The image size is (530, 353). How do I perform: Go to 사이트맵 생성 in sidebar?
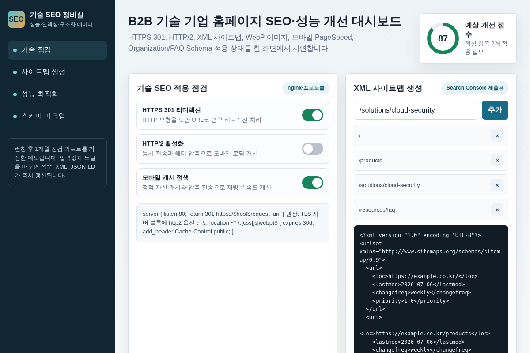tap(57, 72)
